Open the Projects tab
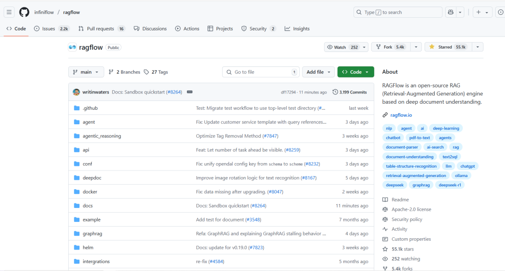This screenshot has width=505, height=271. click(220, 29)
